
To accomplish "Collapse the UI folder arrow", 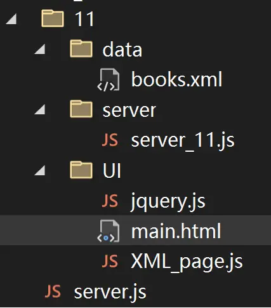I will (x=39, y=171).
